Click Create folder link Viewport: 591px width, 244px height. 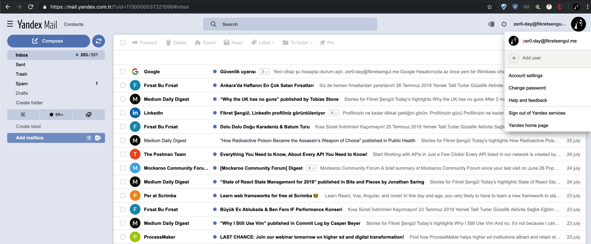[29, 103]
